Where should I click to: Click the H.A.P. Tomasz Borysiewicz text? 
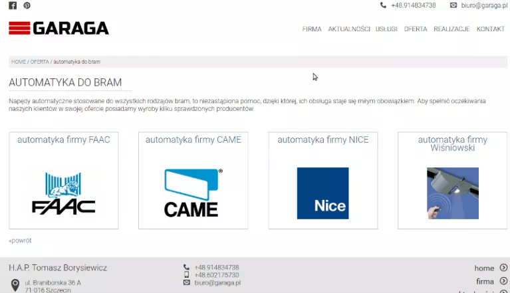[x=58, y=268]
